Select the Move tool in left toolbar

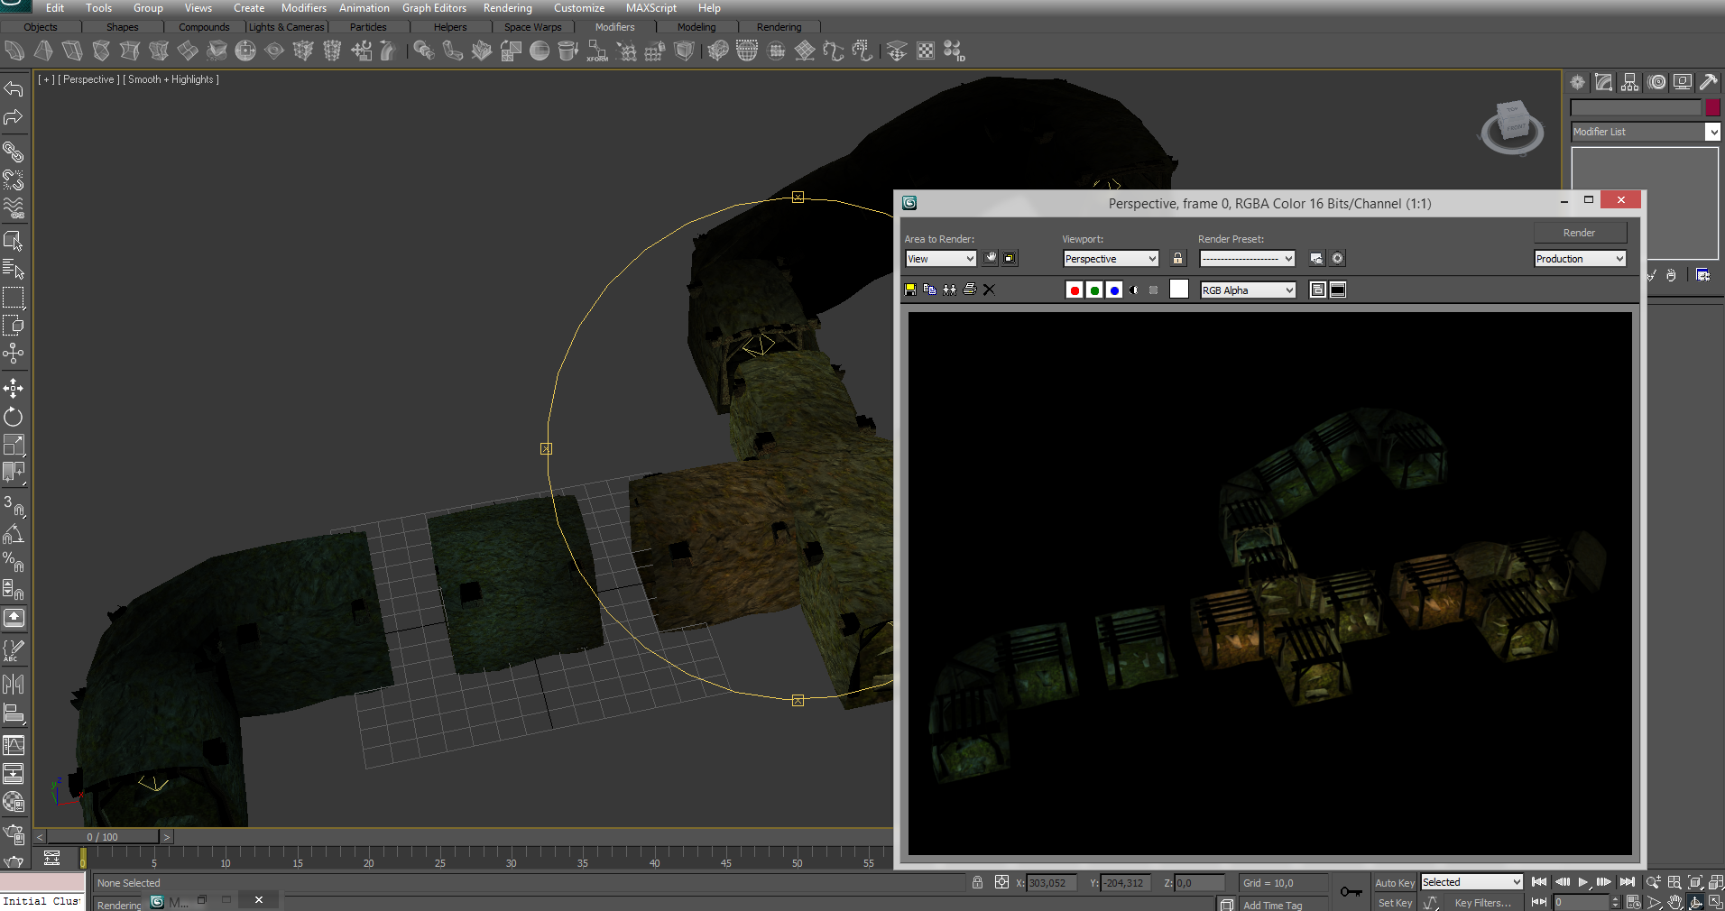point(14,389)
